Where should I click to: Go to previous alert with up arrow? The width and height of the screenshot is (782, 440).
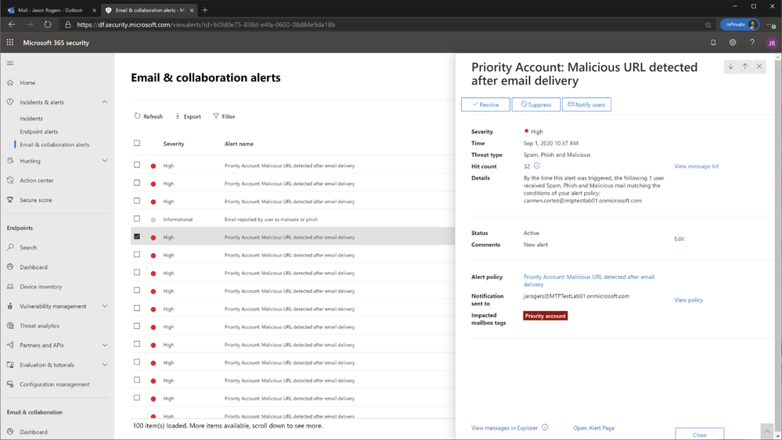coord(745,67)
